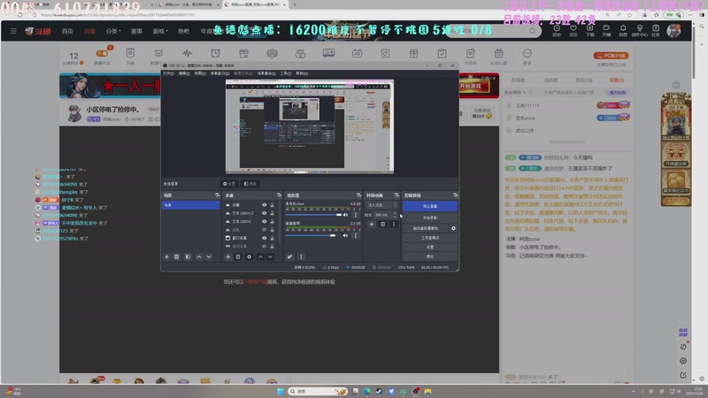Viewport: 708px width, 398px height.
Task: Delete transition with trash icon in 转场动画 panel
Action: click(382, 225)
